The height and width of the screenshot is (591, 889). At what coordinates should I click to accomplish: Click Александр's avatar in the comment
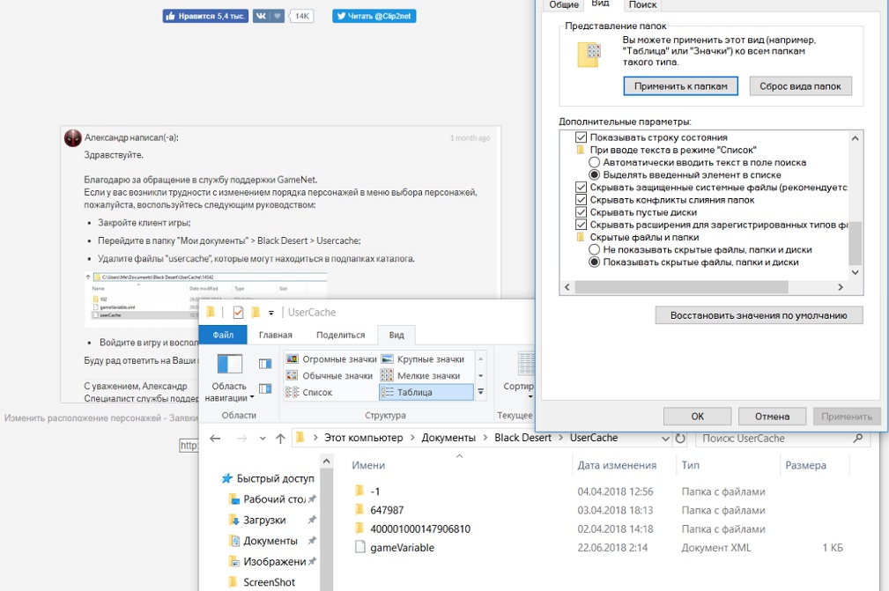pyautogui.click(x=72, y=137)
